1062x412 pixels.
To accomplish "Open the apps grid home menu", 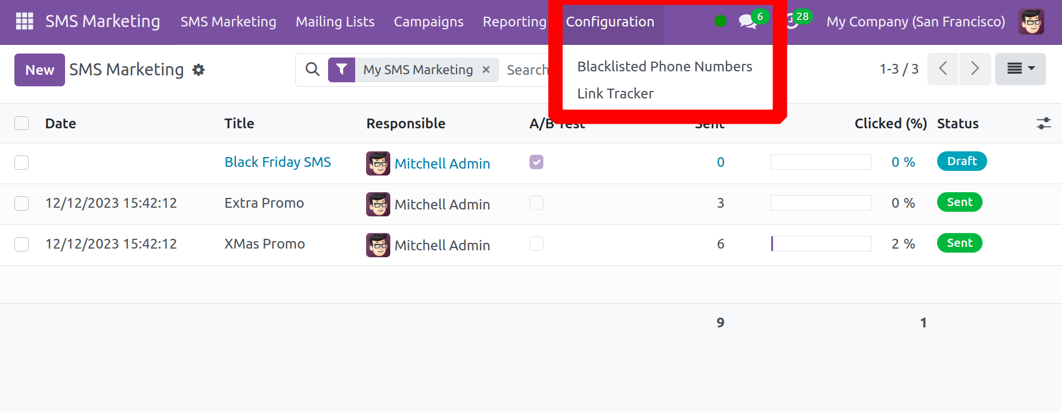I will (24, 21).
